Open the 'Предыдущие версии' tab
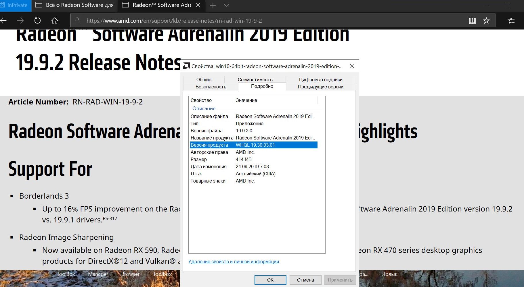The image size is (524, 287). (321, 87)
